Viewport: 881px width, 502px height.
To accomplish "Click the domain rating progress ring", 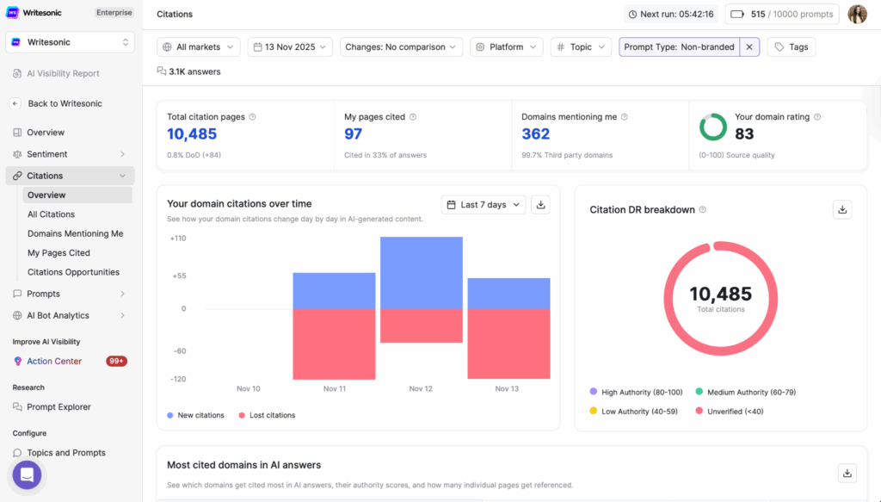I will [712, 127].
